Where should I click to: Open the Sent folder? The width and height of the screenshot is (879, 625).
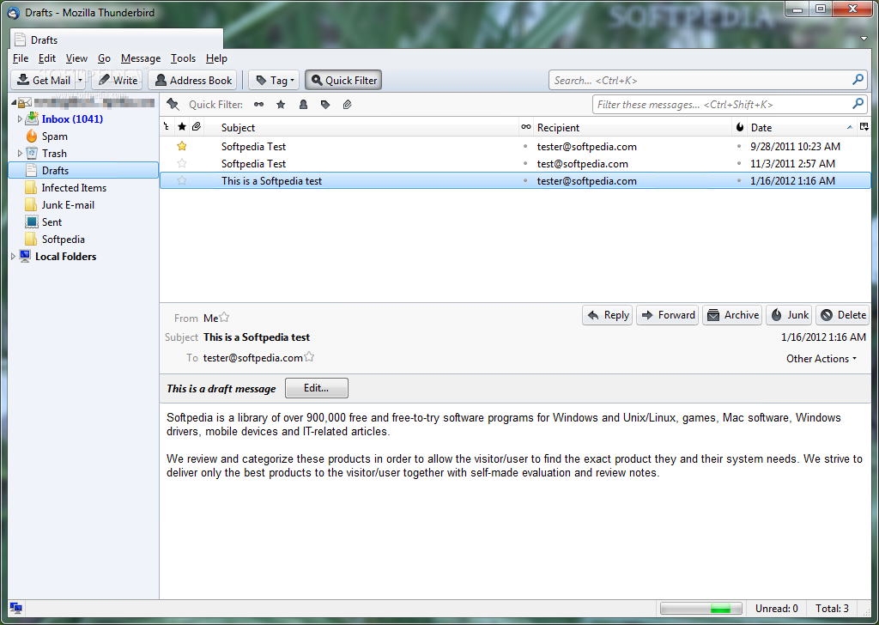pyautogui.click(x=52, y=222)
